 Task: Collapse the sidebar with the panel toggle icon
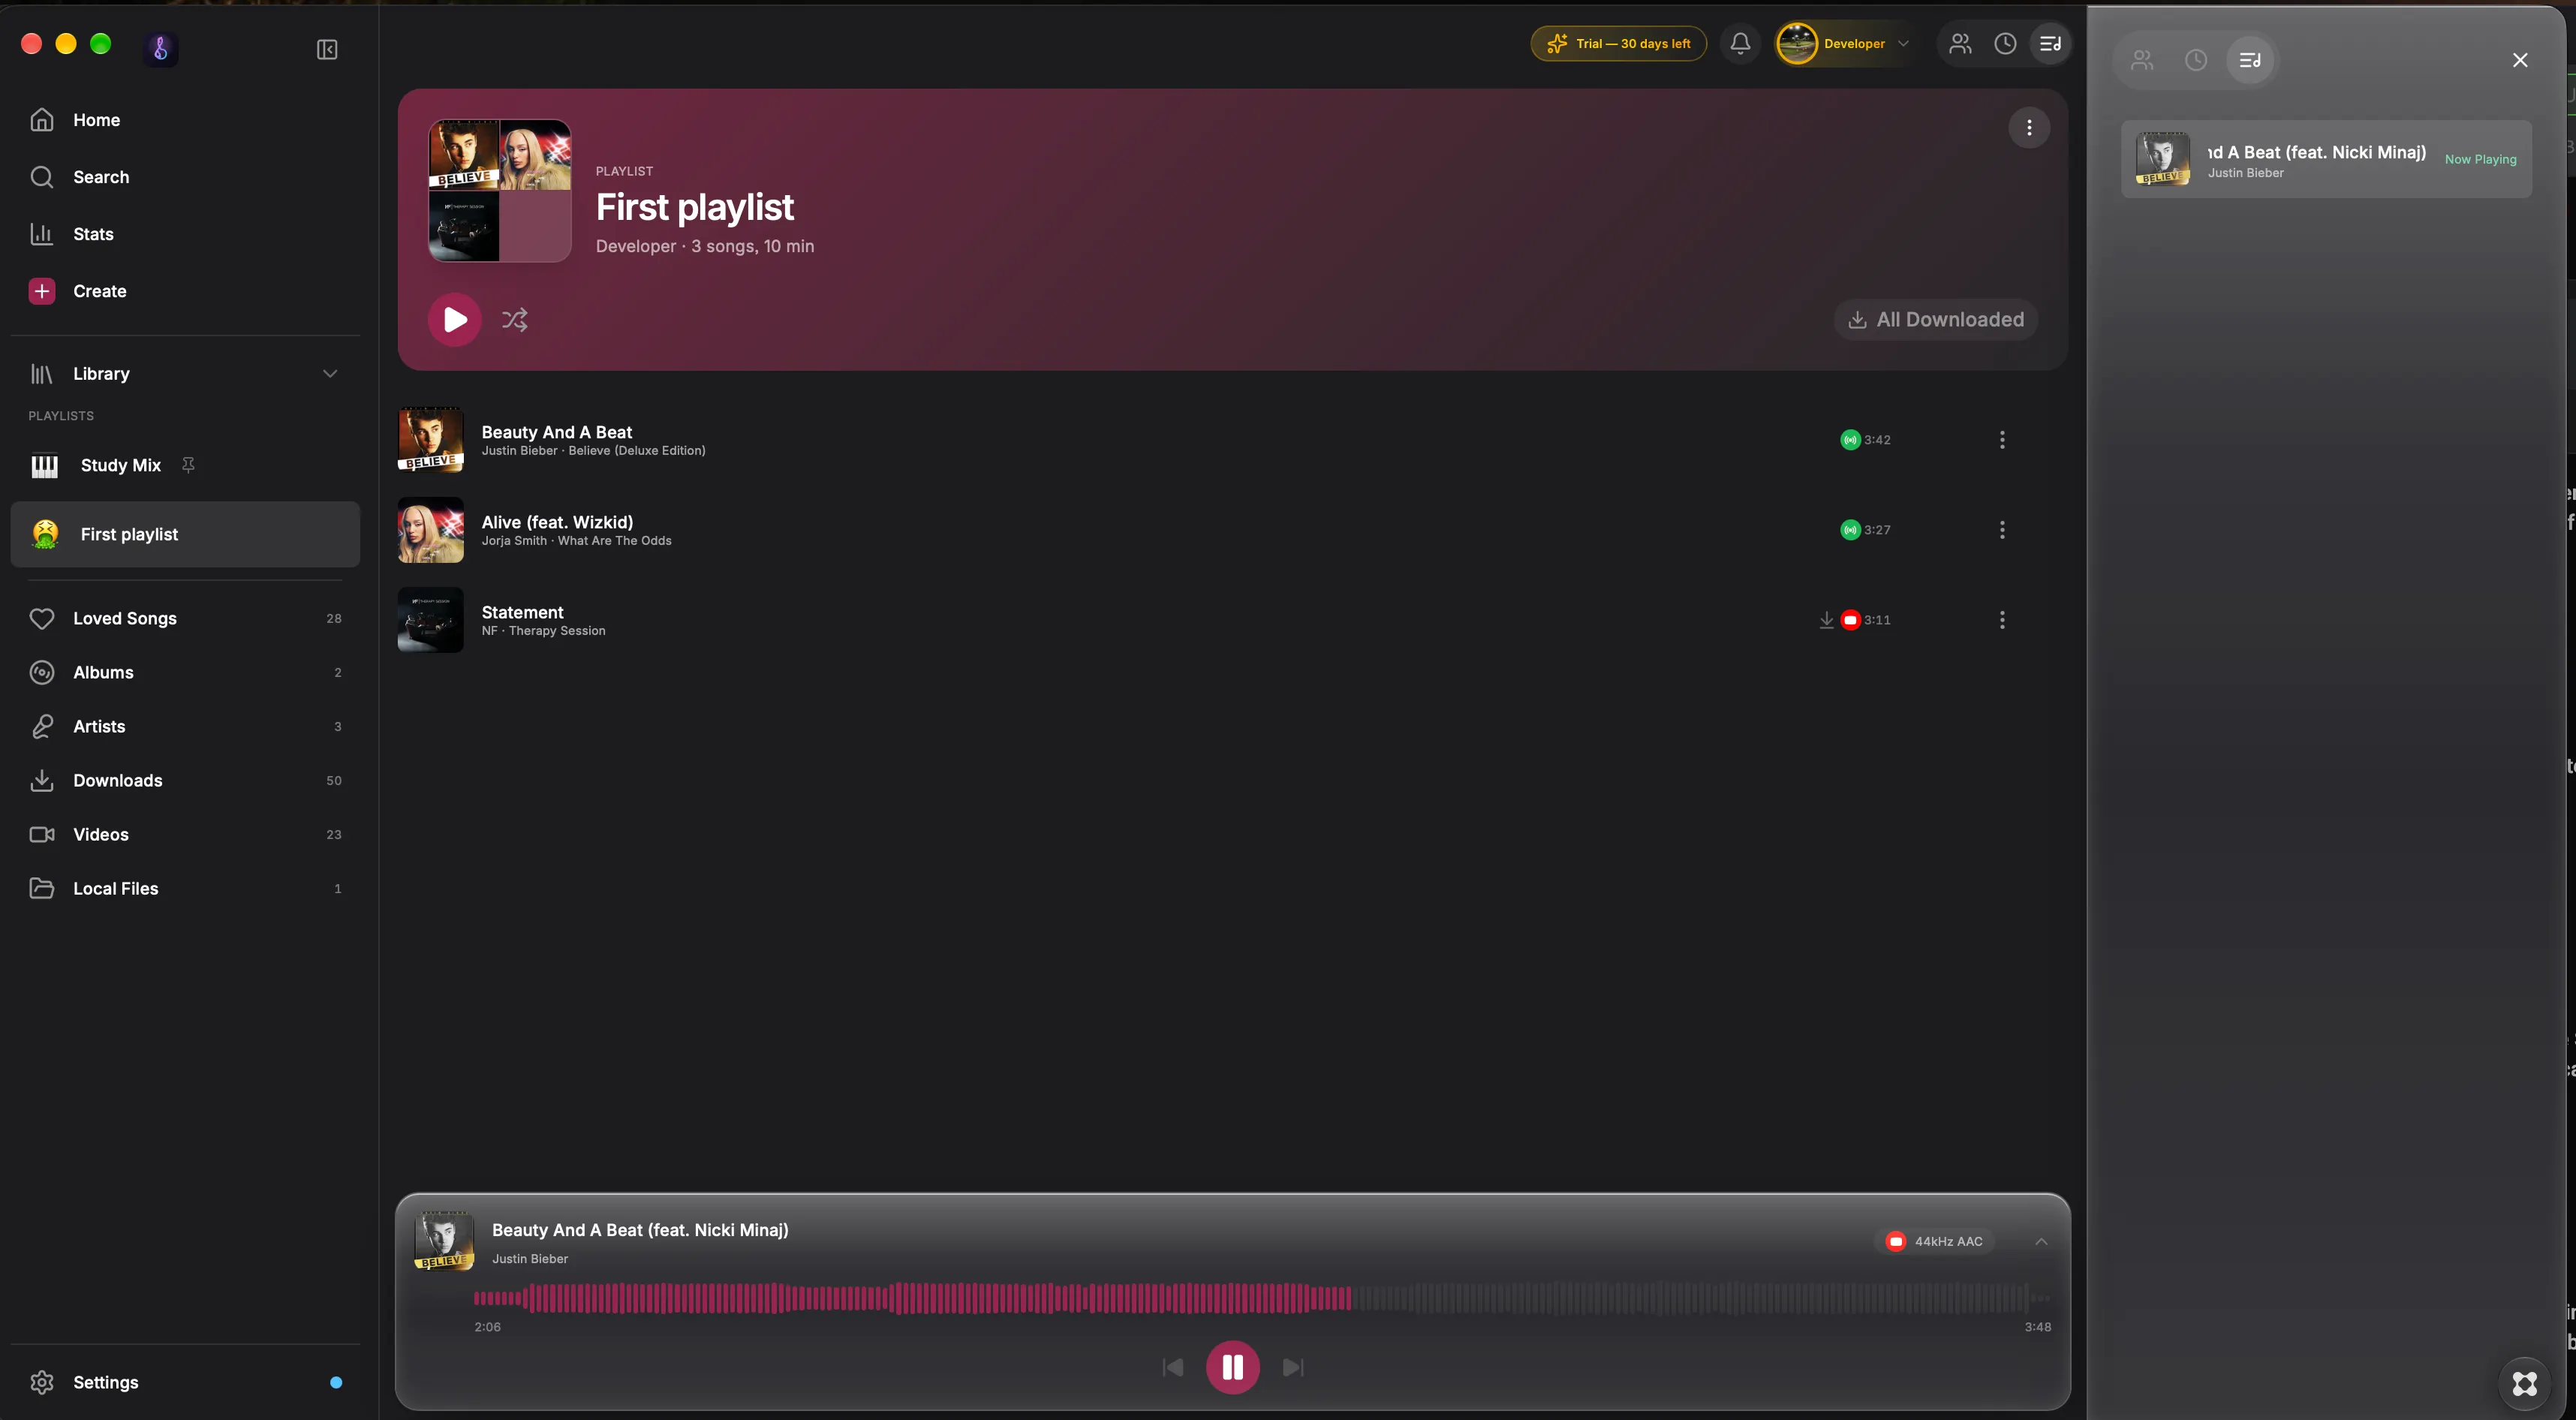click(327, 49)
